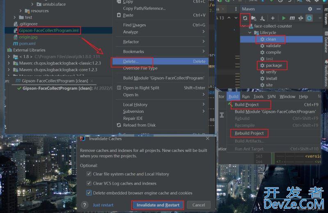
Task: Open the Local History submenu
Action: tap(161, 105)
